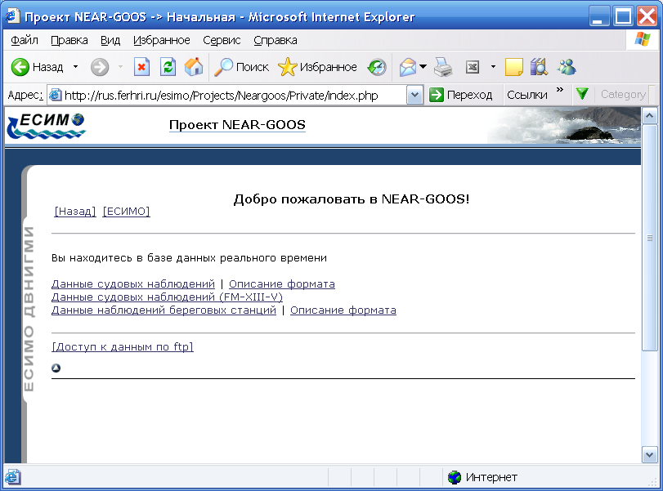
Task: Open Описание формата link for coastal stations
Action: coord(343,310)
